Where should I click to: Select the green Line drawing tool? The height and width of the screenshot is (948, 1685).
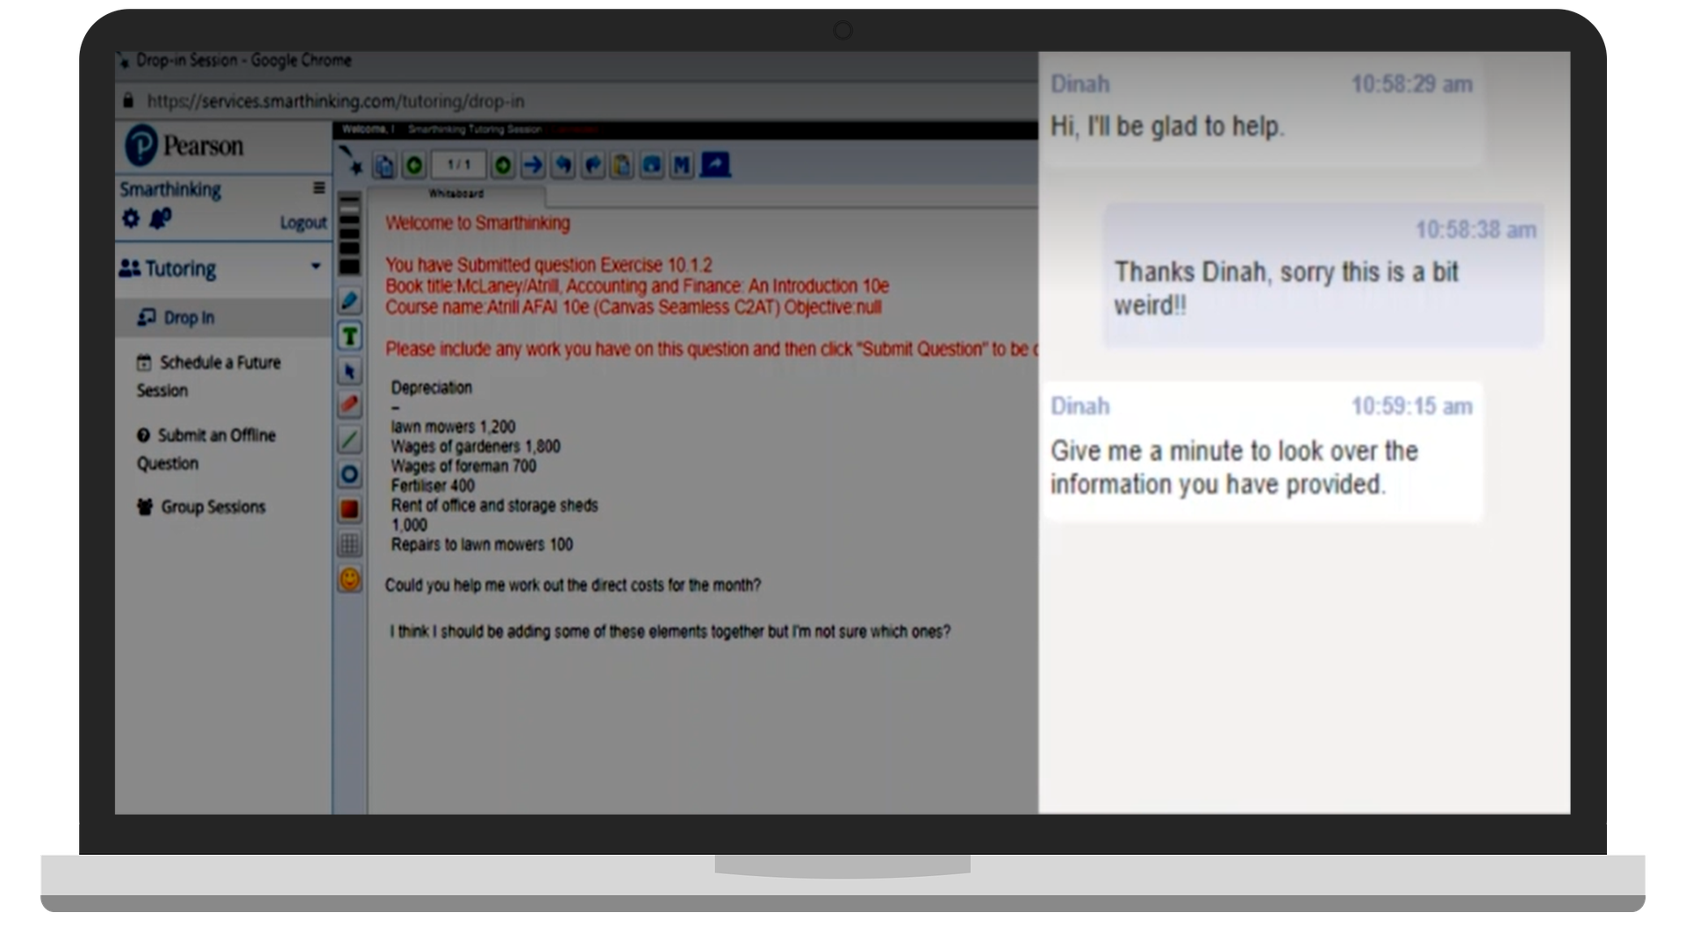point(349,440)
